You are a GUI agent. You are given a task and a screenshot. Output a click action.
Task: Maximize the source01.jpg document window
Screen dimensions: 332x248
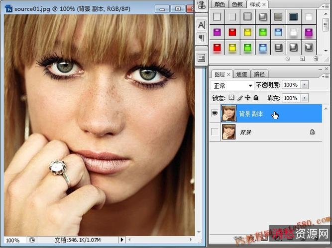coord(178,9)
